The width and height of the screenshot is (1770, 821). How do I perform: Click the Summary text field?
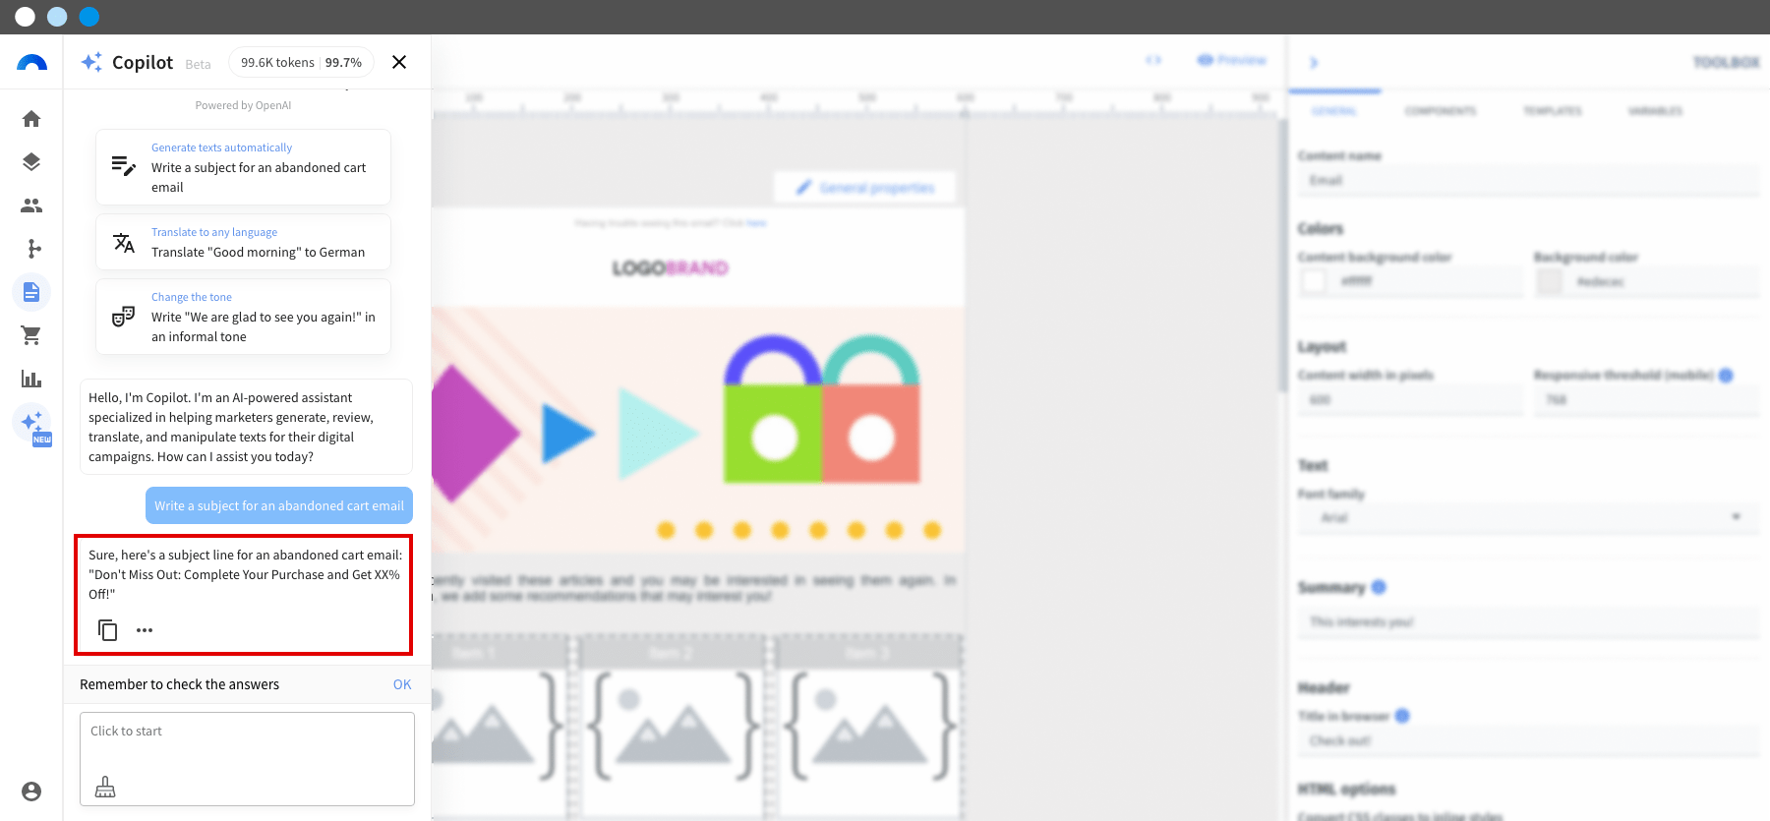[1529, 622]
